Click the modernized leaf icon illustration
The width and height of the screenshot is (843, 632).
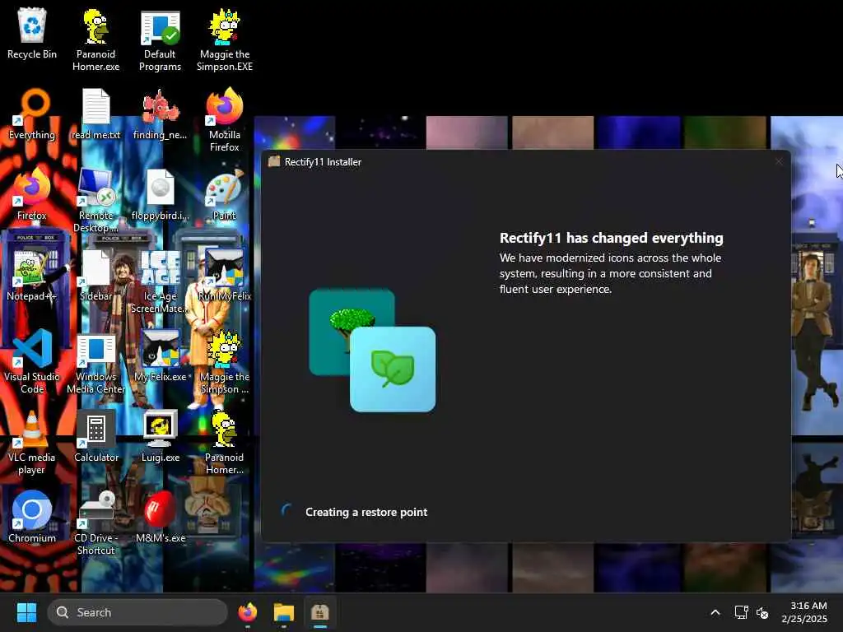(393, 369)
